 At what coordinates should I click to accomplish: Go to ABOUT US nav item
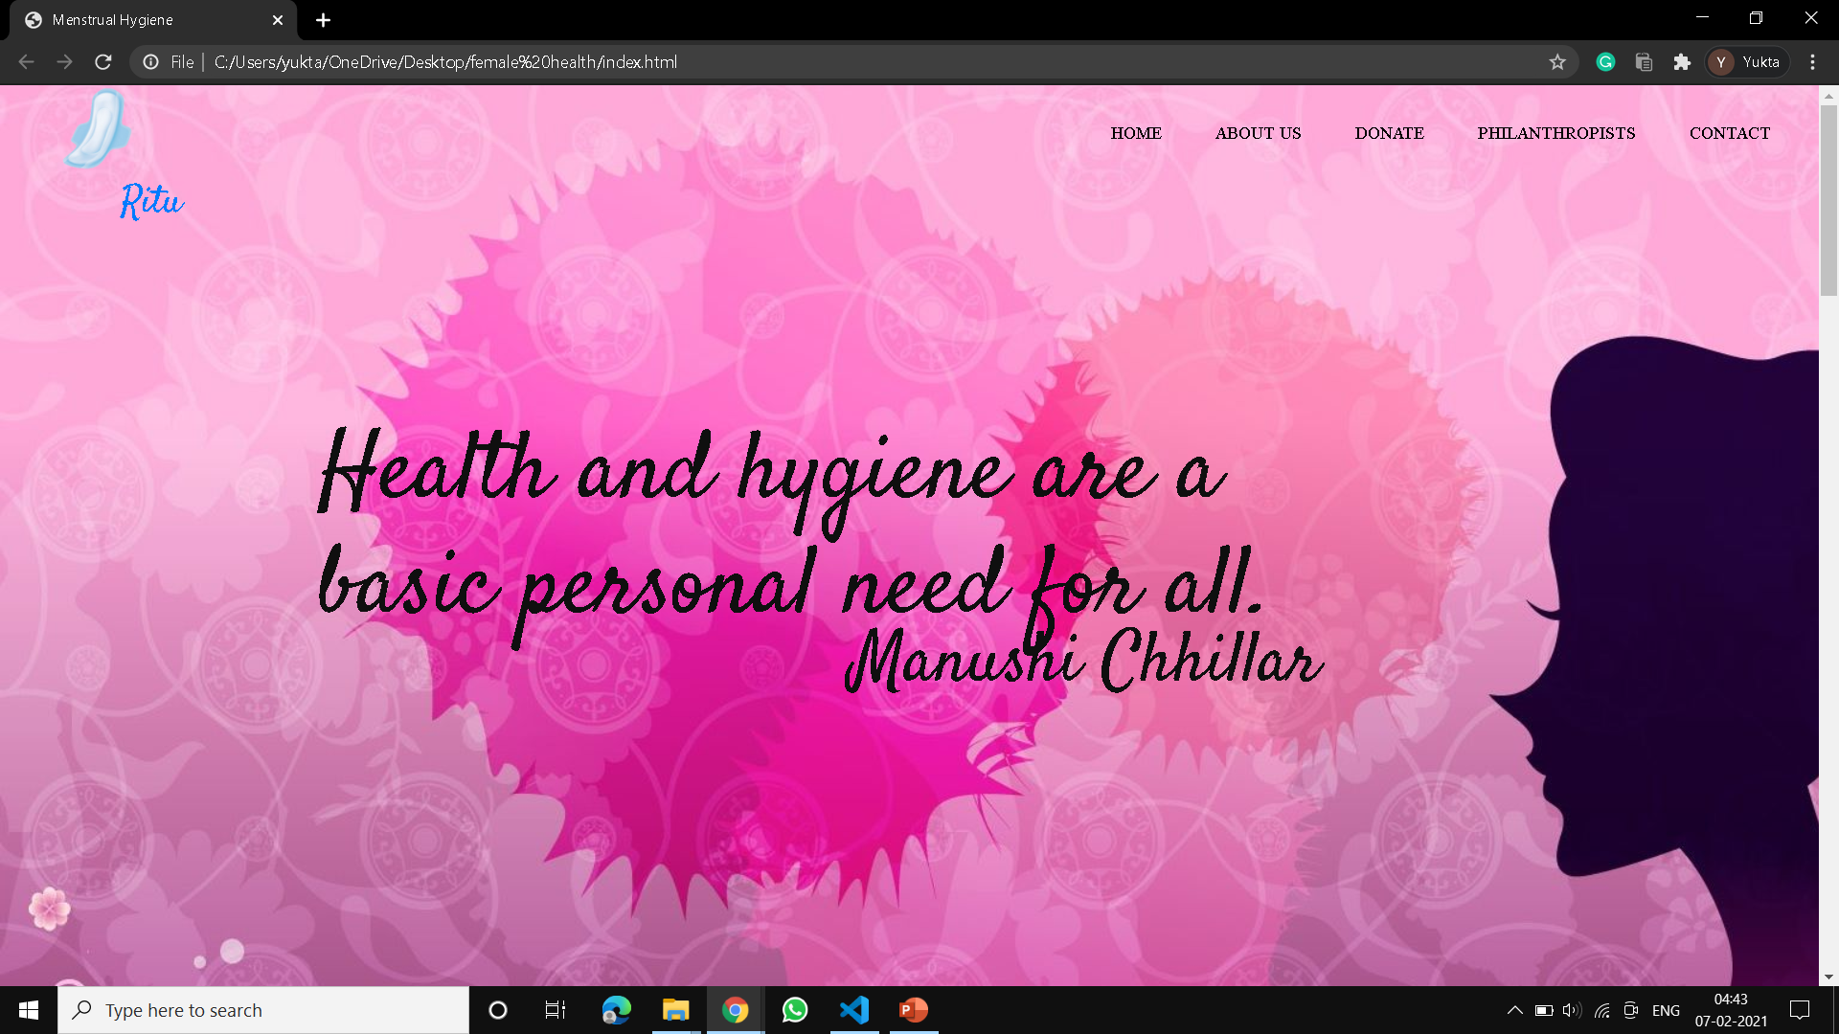click(x=1258, y=133)
